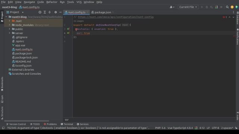The height and width of the screenshot is (134, 239).
Task: Open the Version Control tool window
Action: click(x=16, y=124)
